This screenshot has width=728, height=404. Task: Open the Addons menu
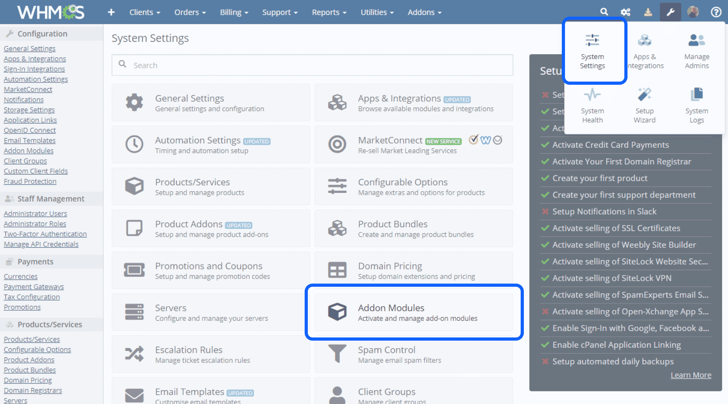click(x=424, y=12)
